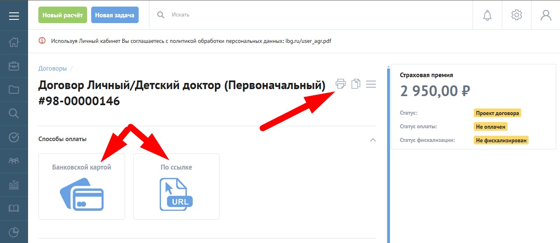The height and width of the screenshot is (243, 560).
Task: Open the book icon in the sidebar
Action: coord(14,208)
